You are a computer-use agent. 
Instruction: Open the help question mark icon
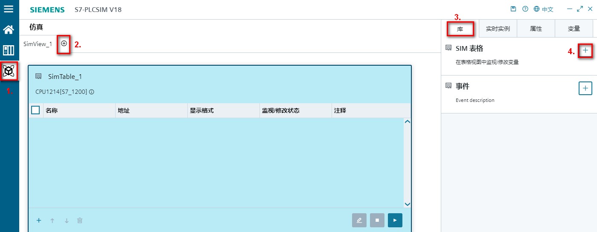pos(525,9)
